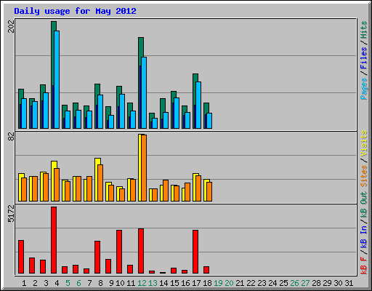
Task: Click the cyan pages bar for day 4
Action: pyautogui.click(x=57, y=79)
